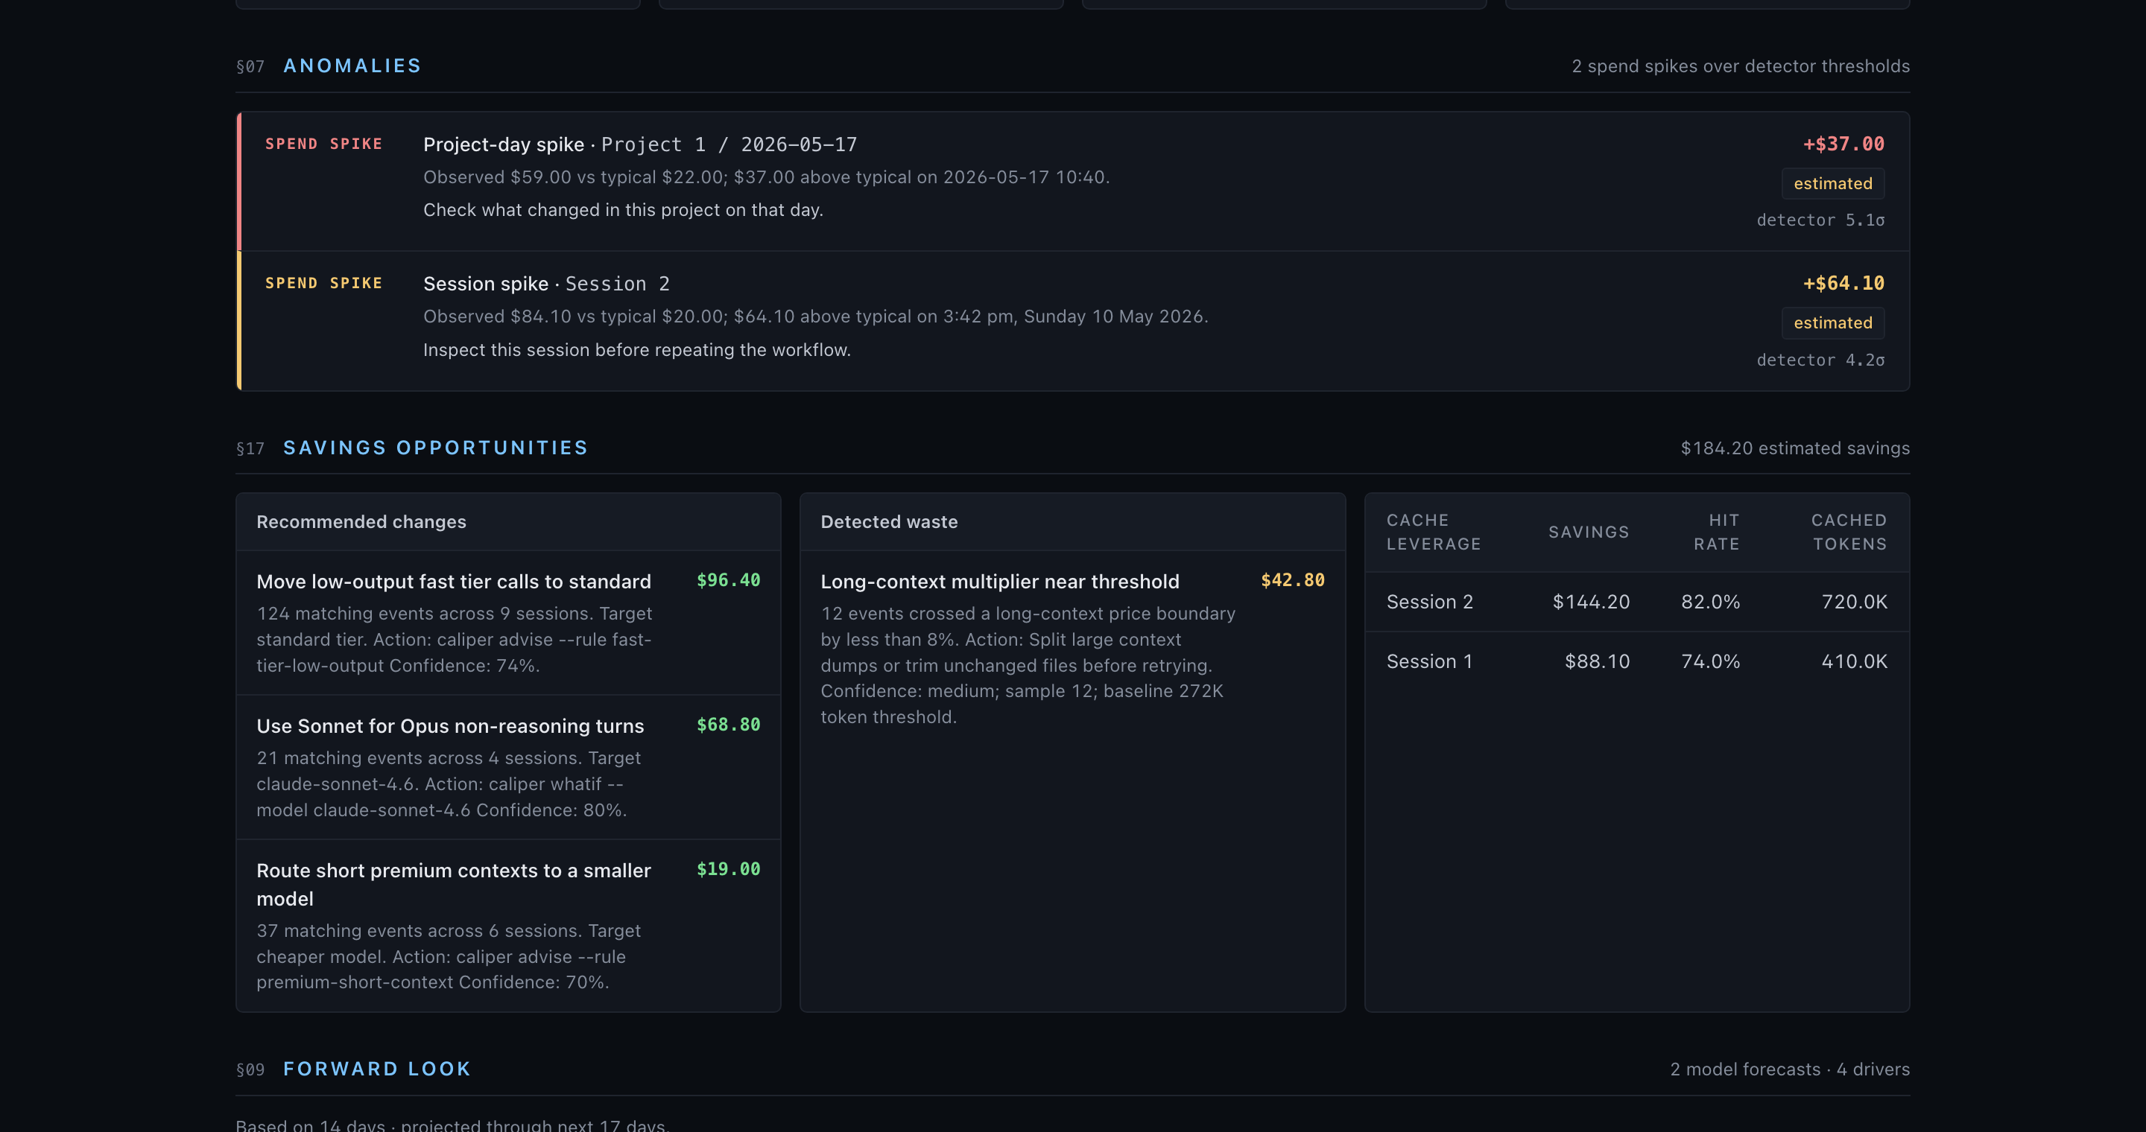Click the detector 4.2σ label

1820,360
